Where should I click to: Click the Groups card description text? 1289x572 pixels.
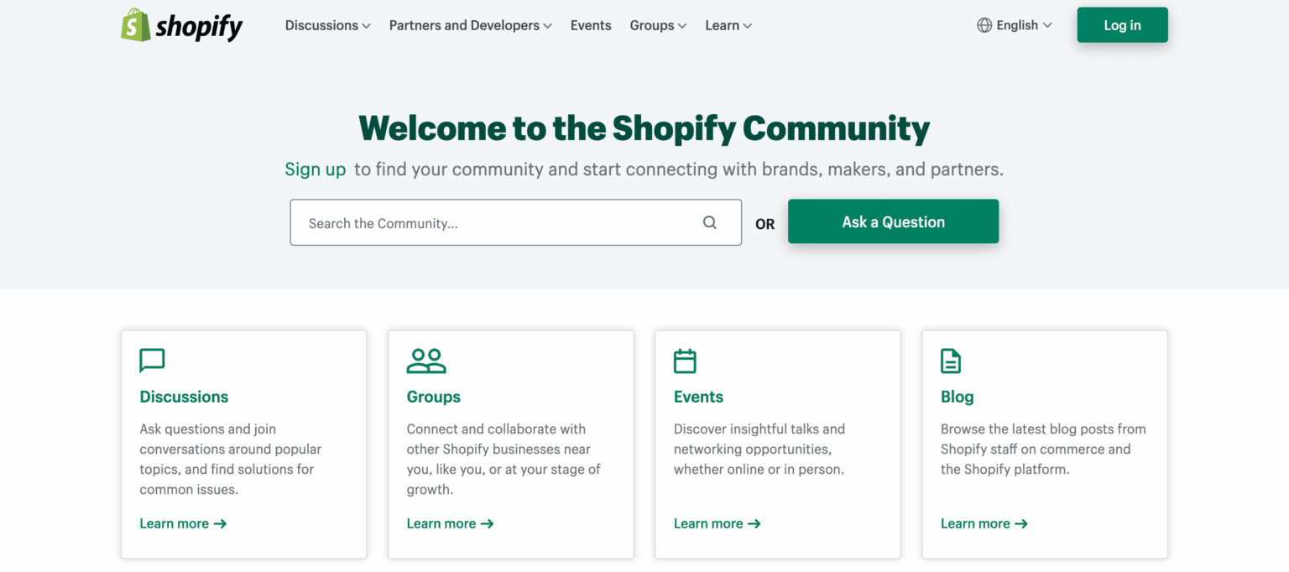pyautogui.click(x=504, y=459)
